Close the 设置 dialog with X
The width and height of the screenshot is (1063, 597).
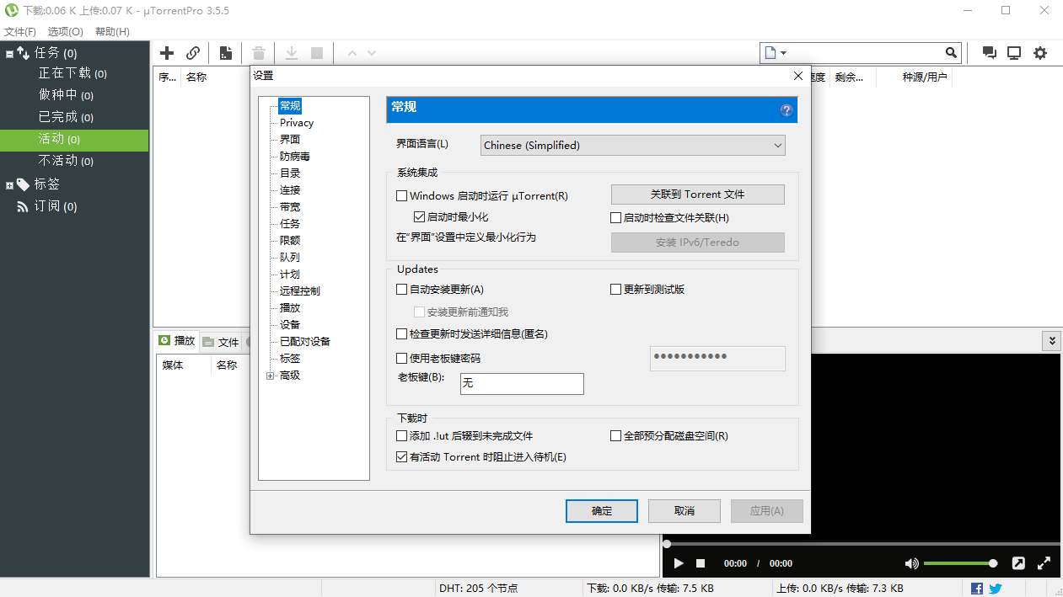798,76
